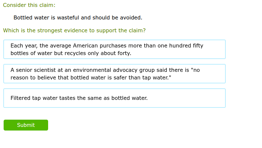Image resolution: width=262 pixels, height=148 pixels.
Task: Click the claim sentence about bottled water being wasteful
Action: tap(78, 18)
